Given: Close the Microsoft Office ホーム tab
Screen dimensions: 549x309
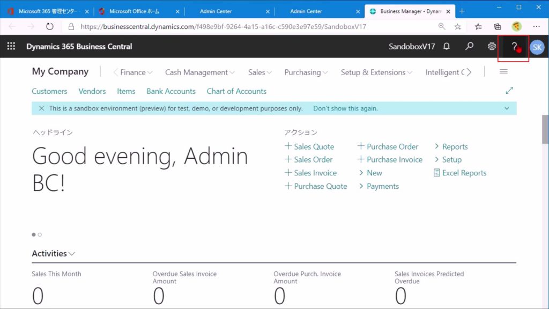Looking at the screenshot, I should click(x=177, y=12).
